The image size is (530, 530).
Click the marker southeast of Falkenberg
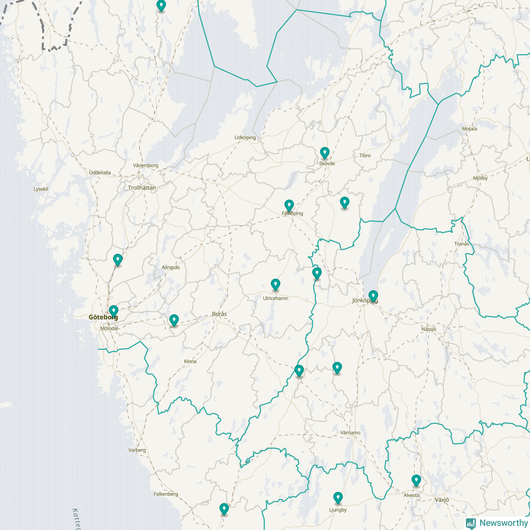(x=224, y=509)
